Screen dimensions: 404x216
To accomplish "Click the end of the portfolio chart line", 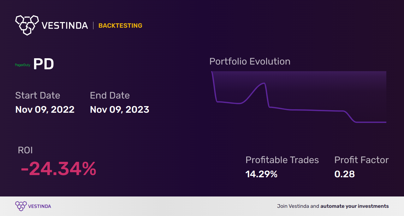I will click(x=385, y=122).
